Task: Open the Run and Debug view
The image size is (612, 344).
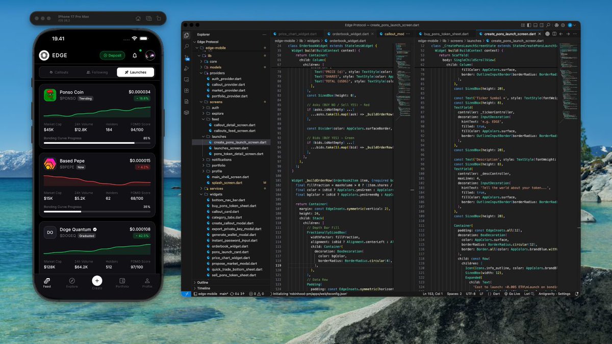Action: click(187, 69)
